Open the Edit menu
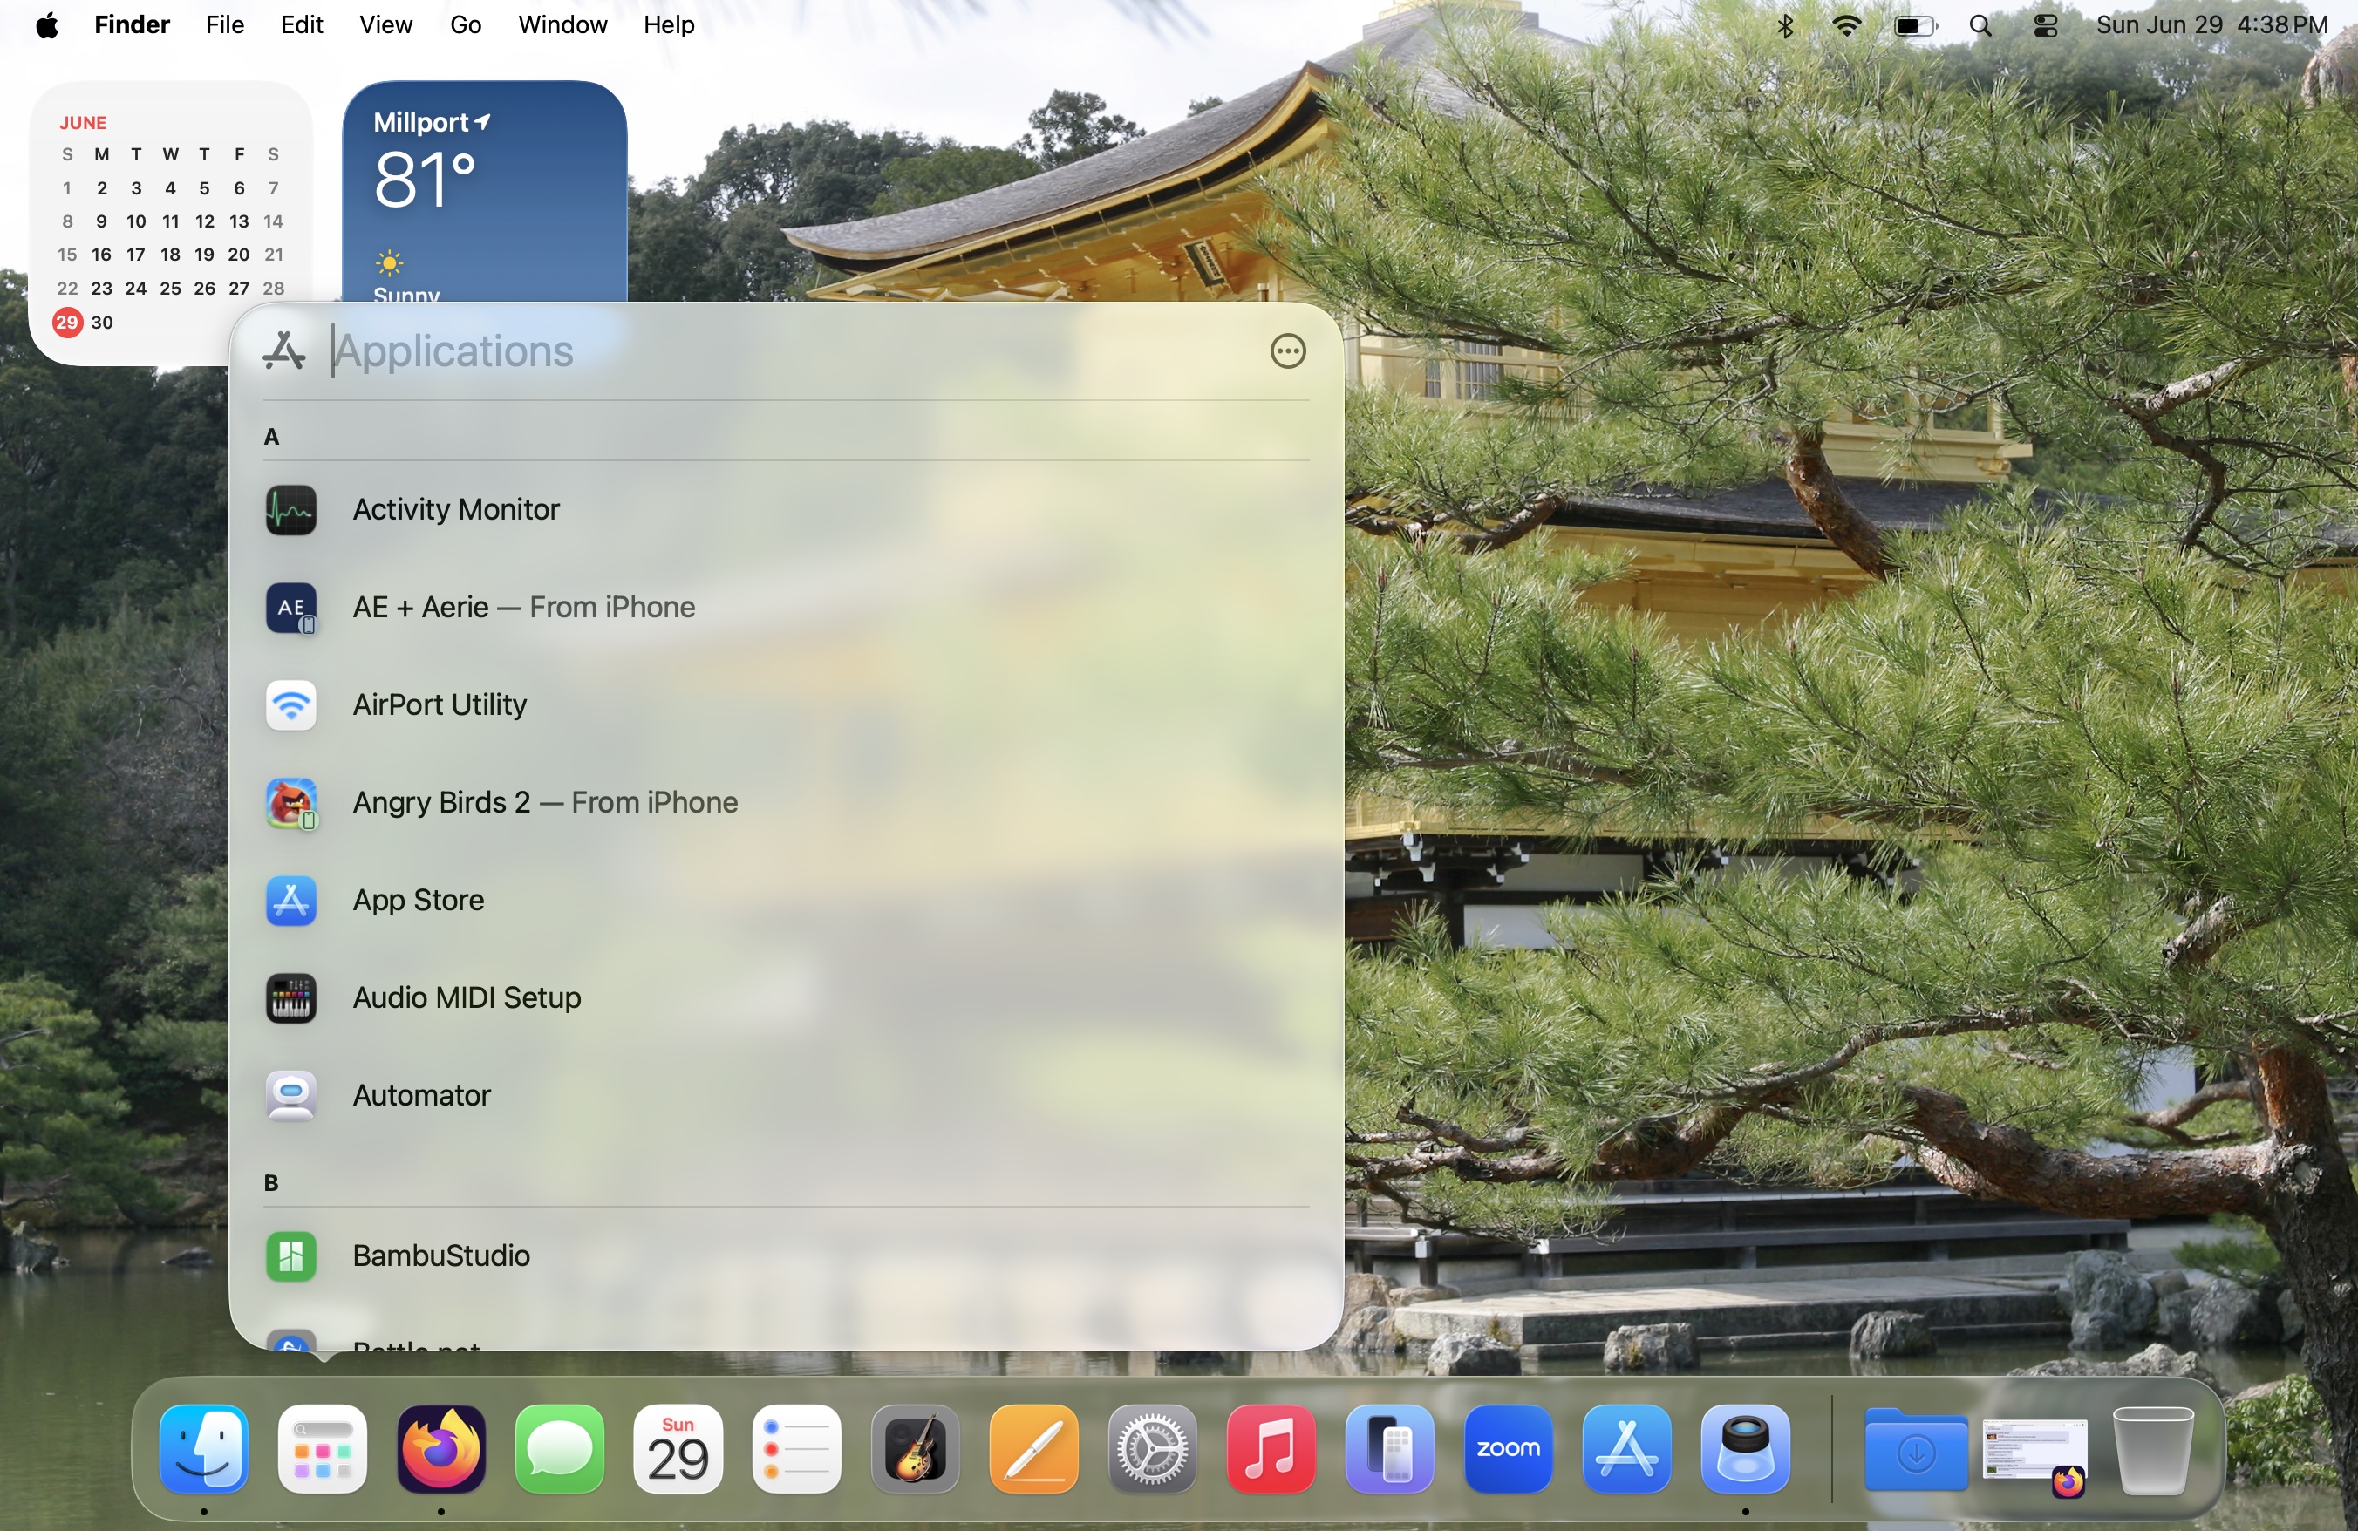2358x1531 pixels. coord(301,24)
